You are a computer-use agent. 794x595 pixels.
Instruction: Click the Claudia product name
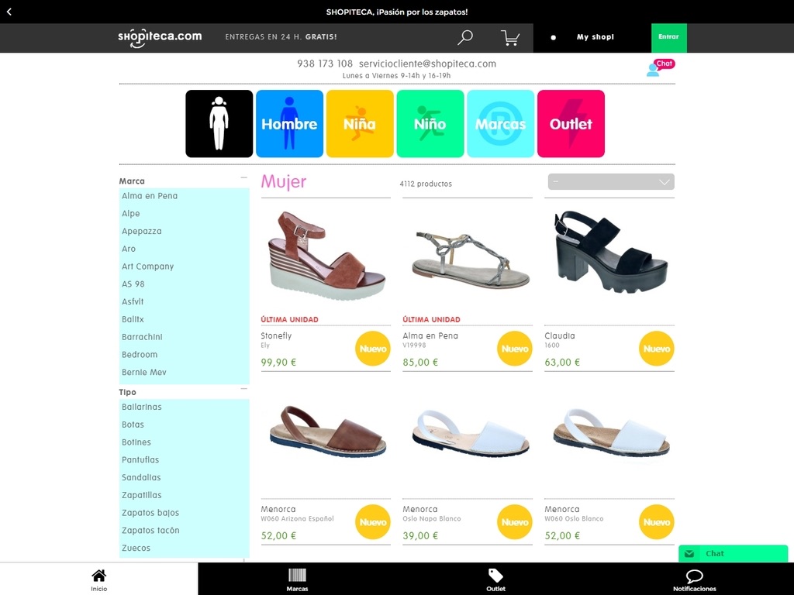(560, 335)
